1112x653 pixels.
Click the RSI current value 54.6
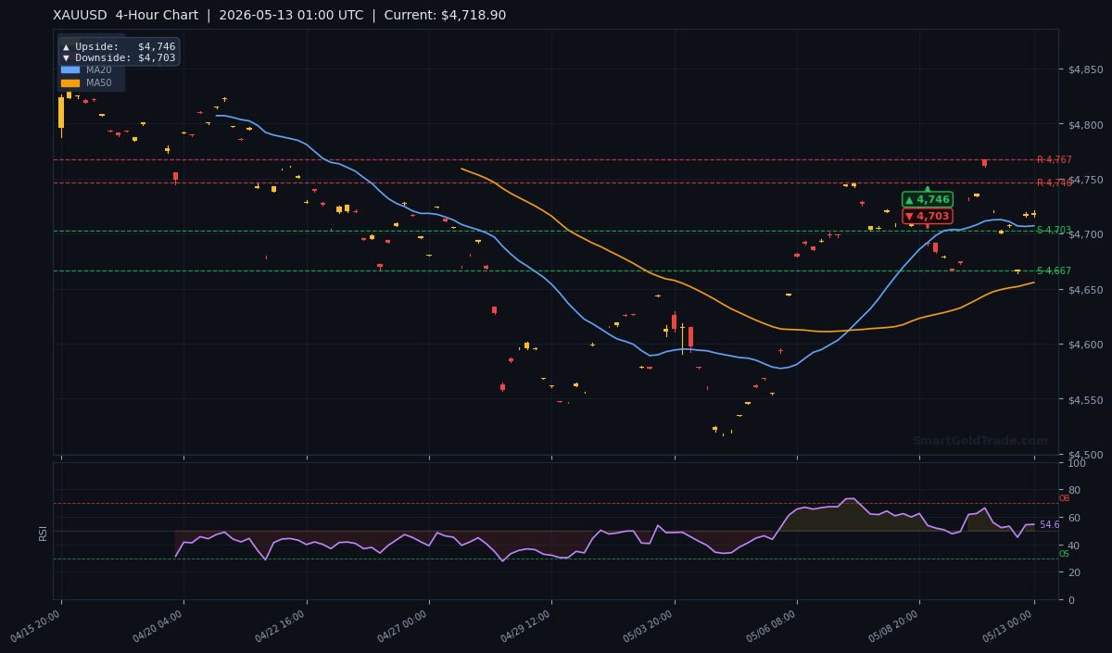pyautogui.click(x=1049, y=524)
